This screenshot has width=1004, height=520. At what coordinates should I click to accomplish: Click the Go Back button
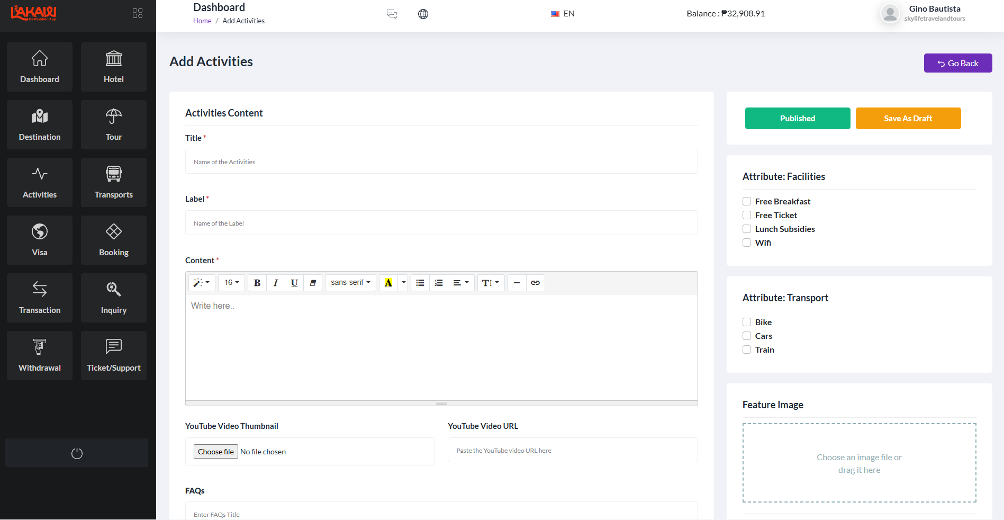[x=958, y=63]
